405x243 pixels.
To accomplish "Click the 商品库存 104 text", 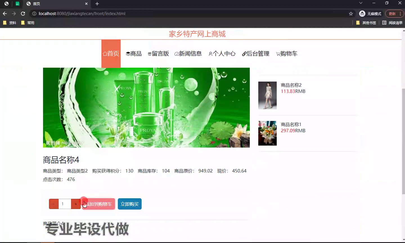I will pyautogui.click(x=154, y=171).
